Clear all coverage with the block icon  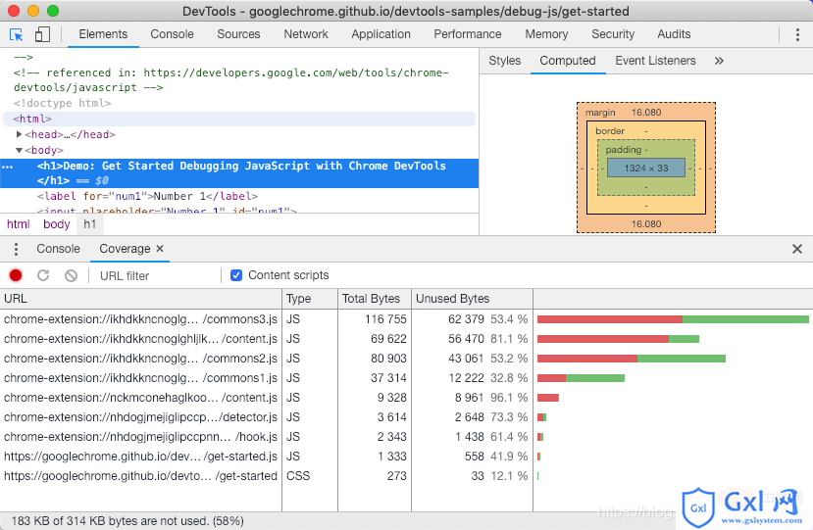point(71,275)
